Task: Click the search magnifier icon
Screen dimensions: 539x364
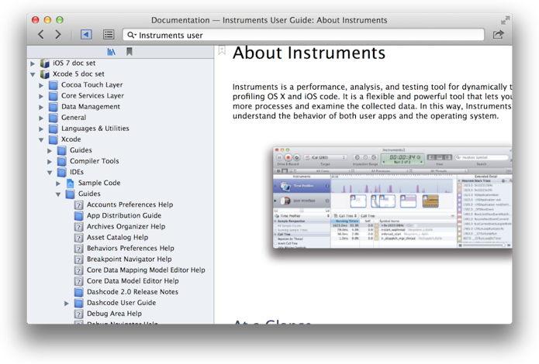Action: pyautogui.click(x=131, y=35)
